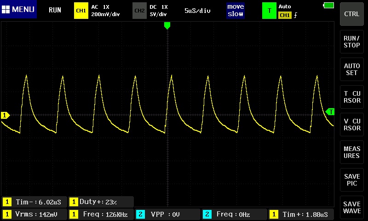This screenshot has width=368, height=221.
Task: Select the trigger source CH1 tag
Action: coord(285,15)
